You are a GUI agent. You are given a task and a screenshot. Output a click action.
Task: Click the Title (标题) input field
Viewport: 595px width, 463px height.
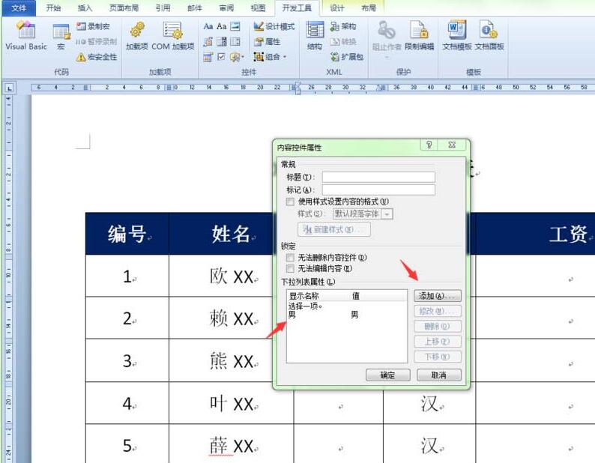tap(378, 178)
